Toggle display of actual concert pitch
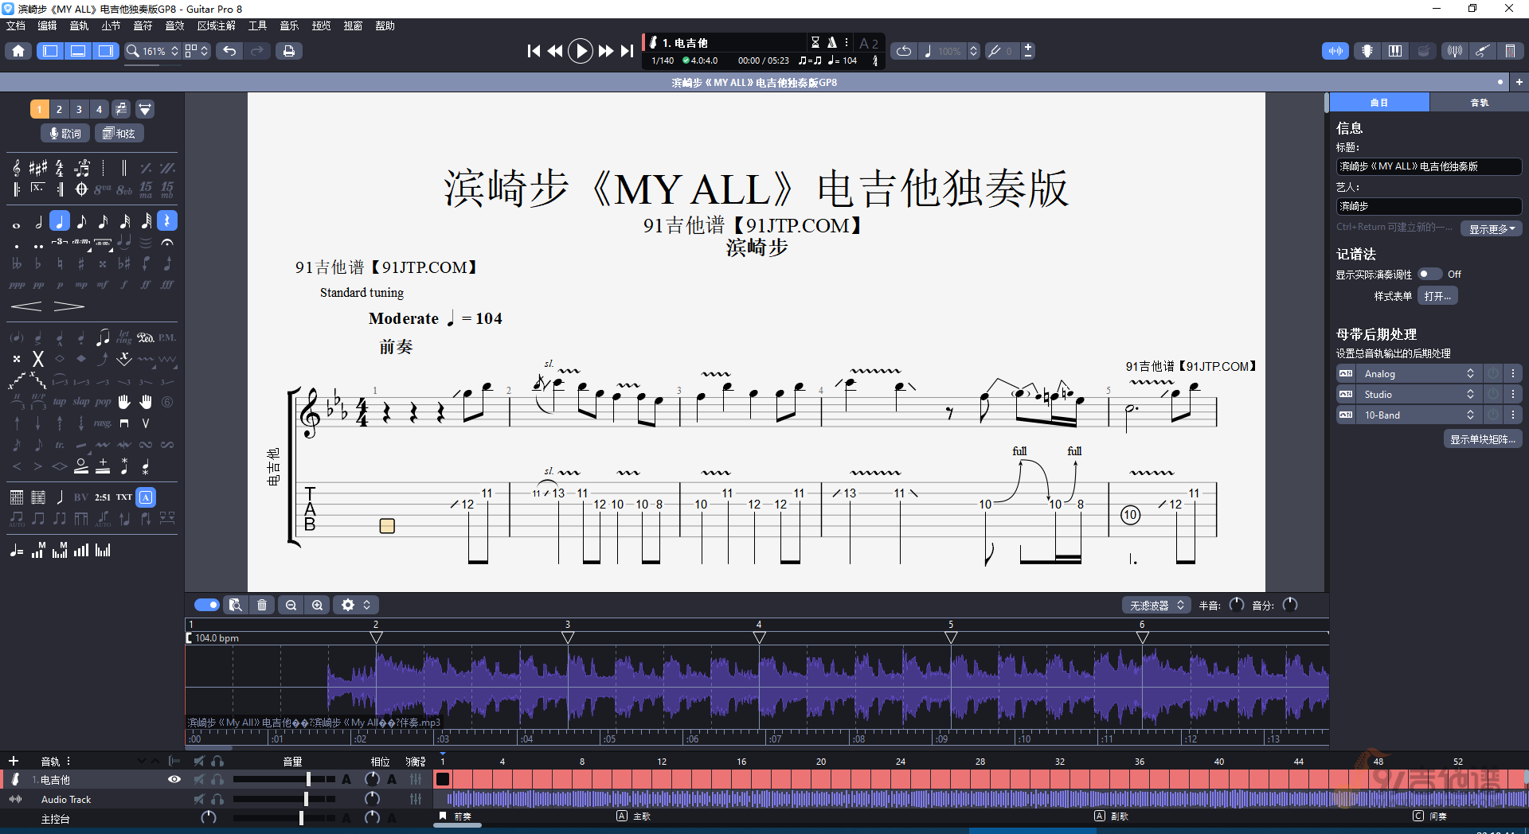 point(1430,274)
